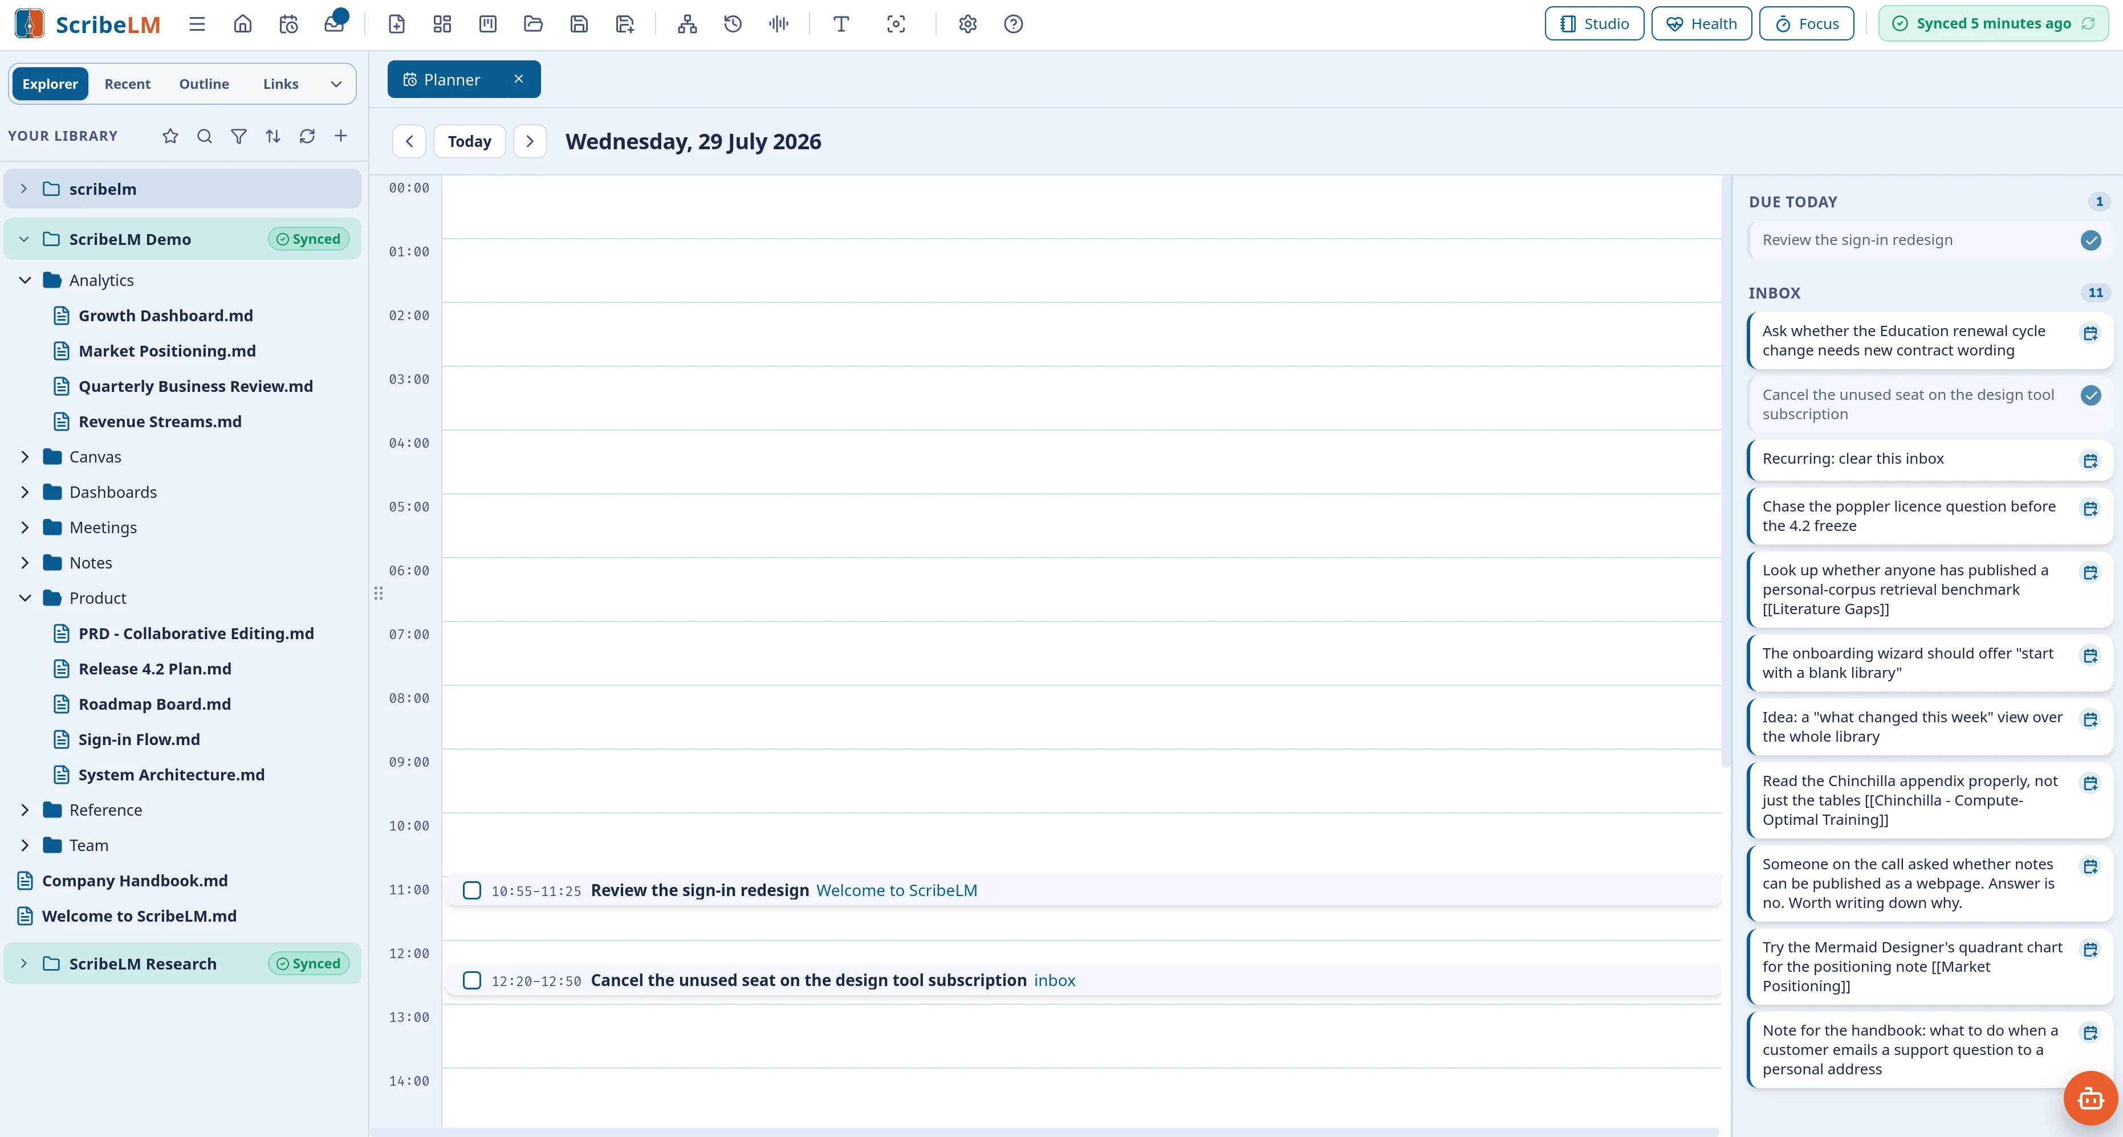Open Company Handbook.md
This screenshot has height=1137, width=2123.
pos(135,880)
